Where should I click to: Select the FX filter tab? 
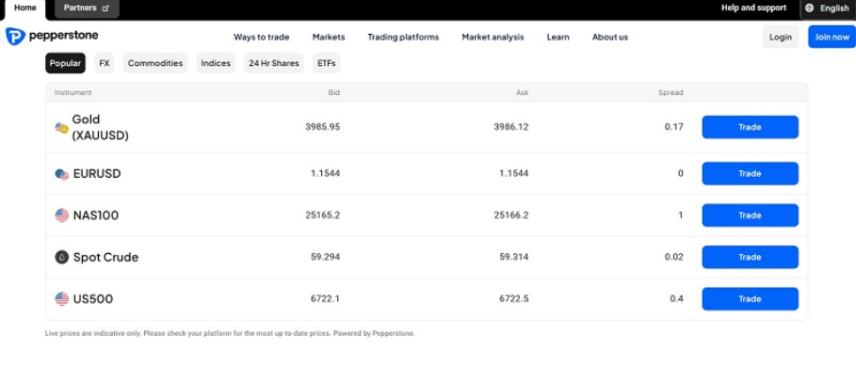click(105, 63)
